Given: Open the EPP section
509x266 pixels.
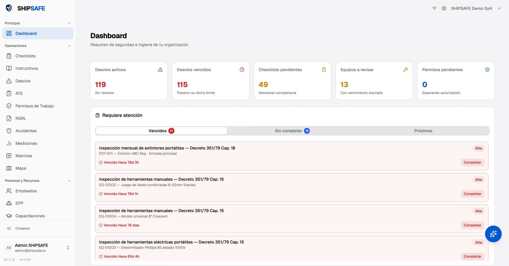Looking at the screenshot, I should [x=38, y=203].
